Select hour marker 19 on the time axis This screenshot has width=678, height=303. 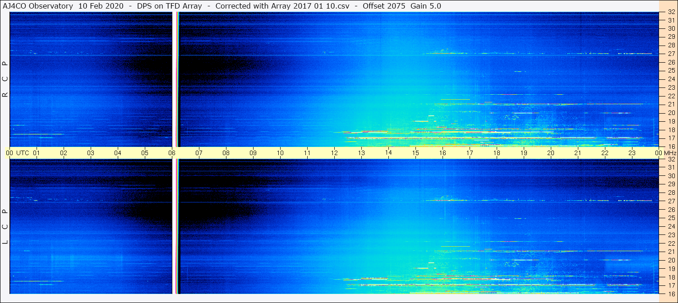pyautogui.click(x=524, y=153)
